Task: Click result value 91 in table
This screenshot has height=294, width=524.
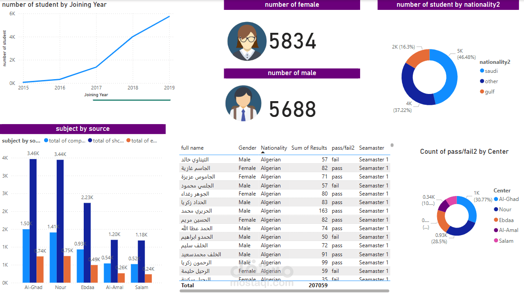Action: click(325, 254)
